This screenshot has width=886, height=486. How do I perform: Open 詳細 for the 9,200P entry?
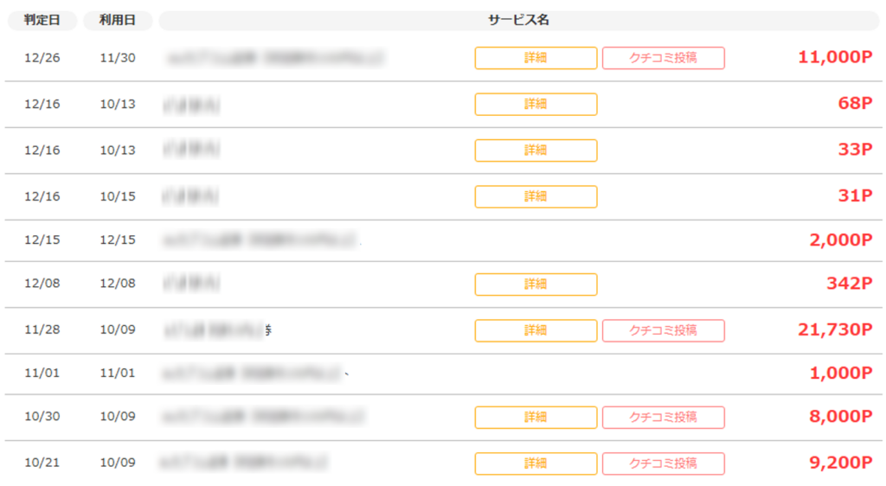coord(536,464)
